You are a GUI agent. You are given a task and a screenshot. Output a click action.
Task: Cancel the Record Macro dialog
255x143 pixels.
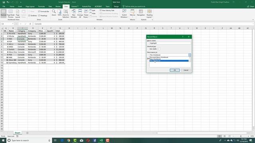click(x=186, y=70)
